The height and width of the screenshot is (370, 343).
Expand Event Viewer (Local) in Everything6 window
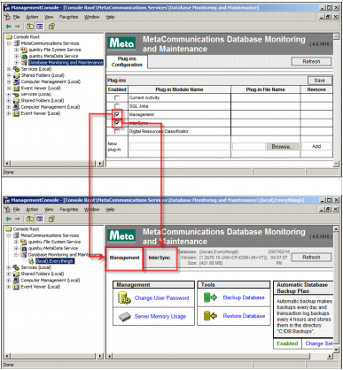9,287
